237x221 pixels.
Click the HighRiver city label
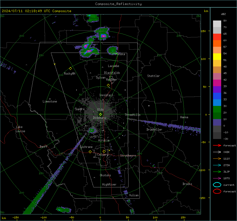tap(109, 184)
